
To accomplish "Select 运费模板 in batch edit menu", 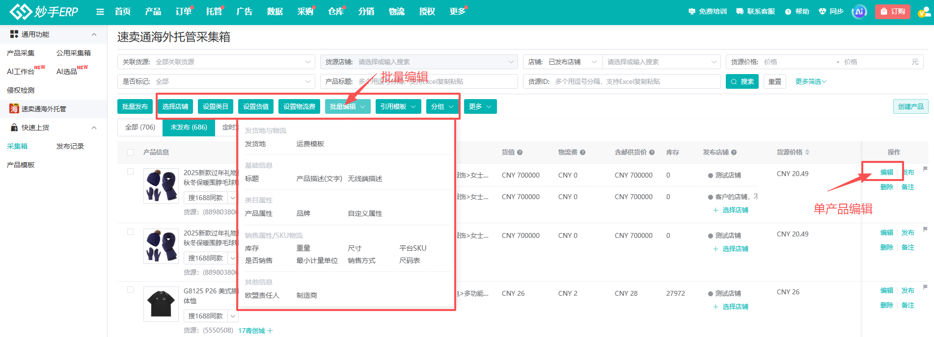I will tap(310, 144).
